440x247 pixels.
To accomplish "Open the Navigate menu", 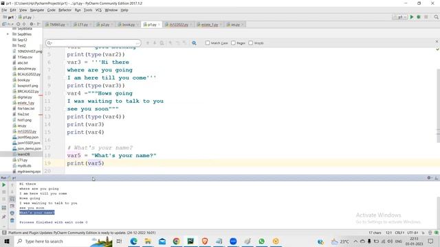I will coord(37,10).
